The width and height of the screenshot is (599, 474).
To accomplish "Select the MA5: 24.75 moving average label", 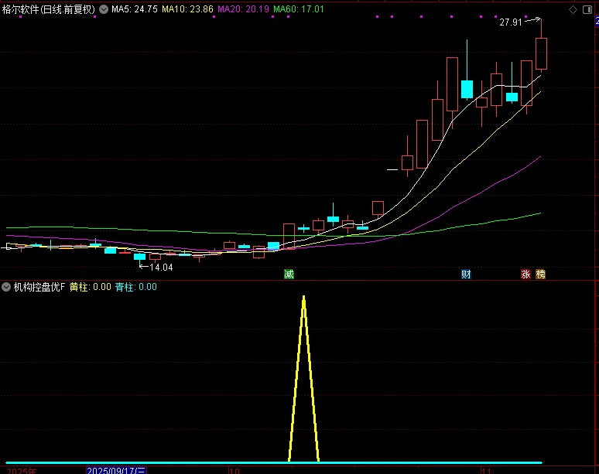I will pyautogui.click(x=135, y=9).
